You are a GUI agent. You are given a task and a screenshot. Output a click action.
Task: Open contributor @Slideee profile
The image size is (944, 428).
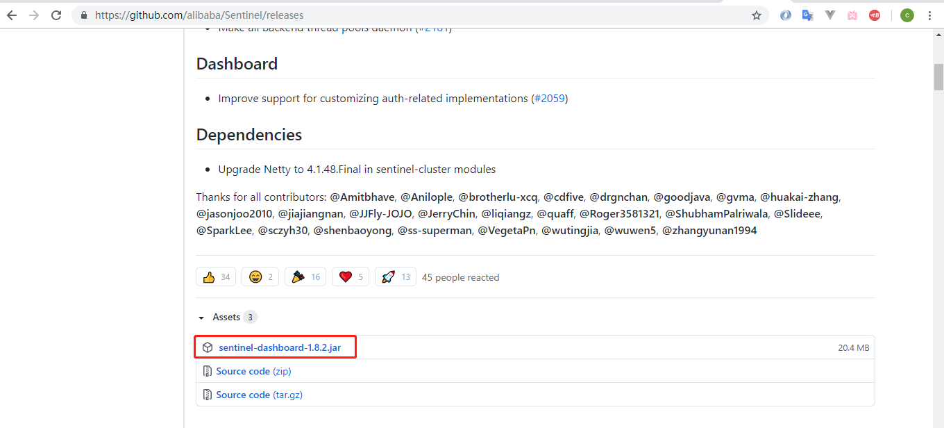[x=798, y=214]
